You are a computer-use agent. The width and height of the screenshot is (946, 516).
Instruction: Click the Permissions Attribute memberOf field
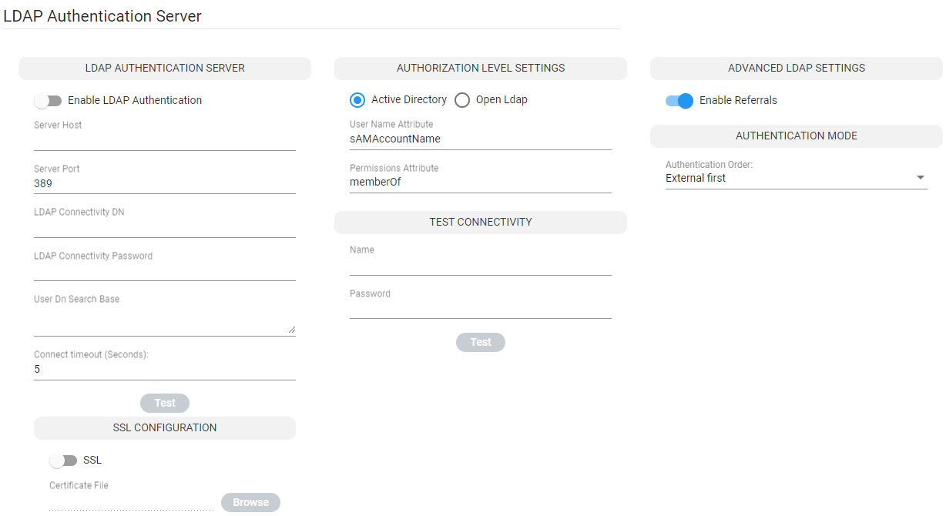coord(480,183)
